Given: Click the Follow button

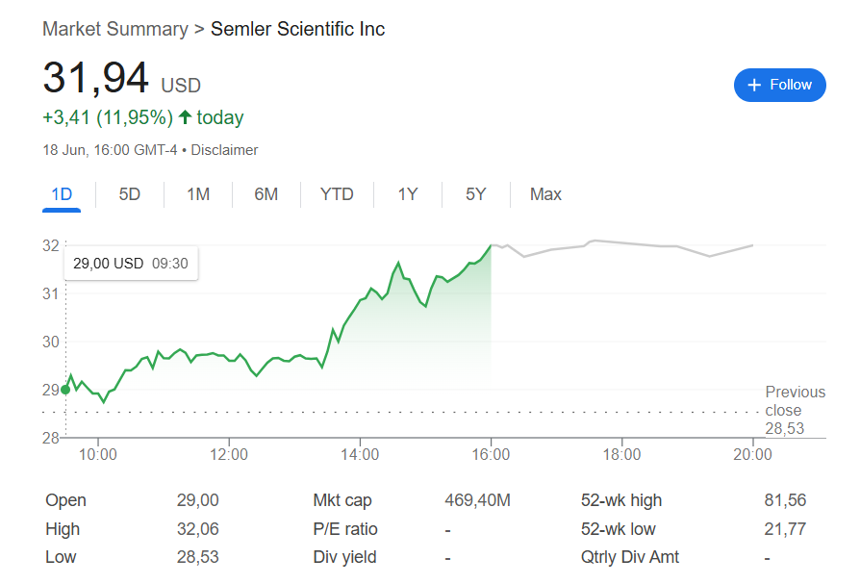Looking at the screenshot, I should 779,85.
